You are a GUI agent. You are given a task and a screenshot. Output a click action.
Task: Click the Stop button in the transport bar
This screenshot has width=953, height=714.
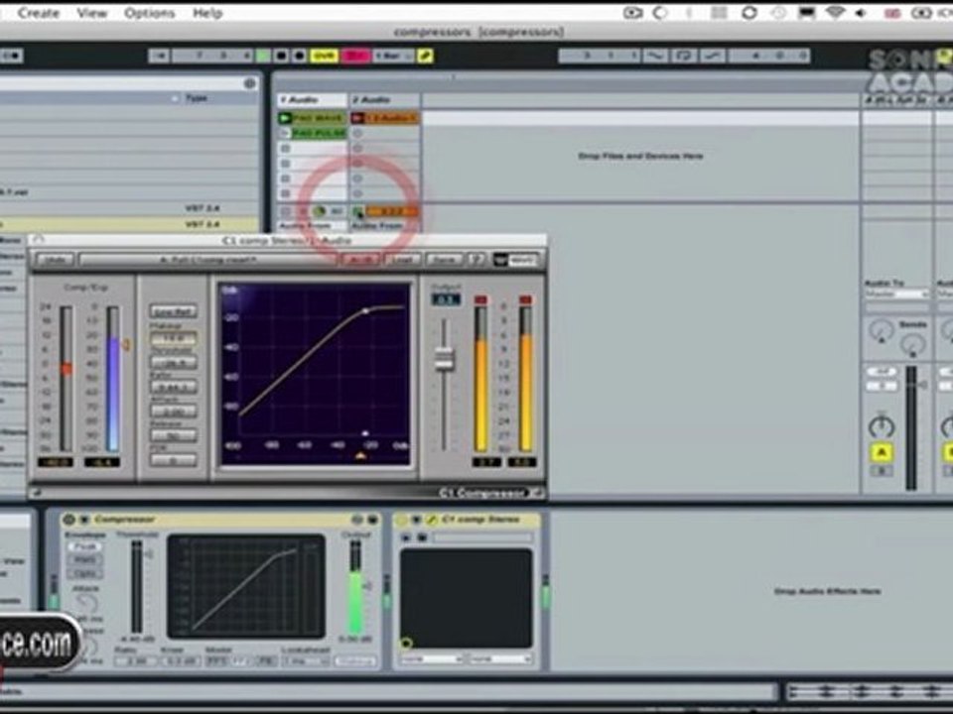click(281, 56)
